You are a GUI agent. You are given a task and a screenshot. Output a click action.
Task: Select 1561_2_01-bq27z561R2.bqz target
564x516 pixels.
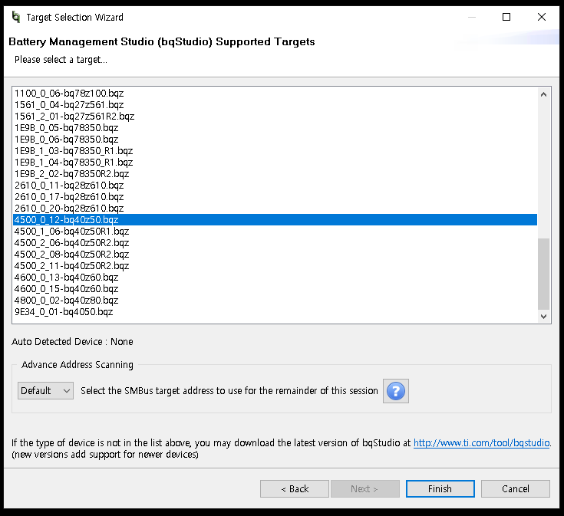click(275, 117)
